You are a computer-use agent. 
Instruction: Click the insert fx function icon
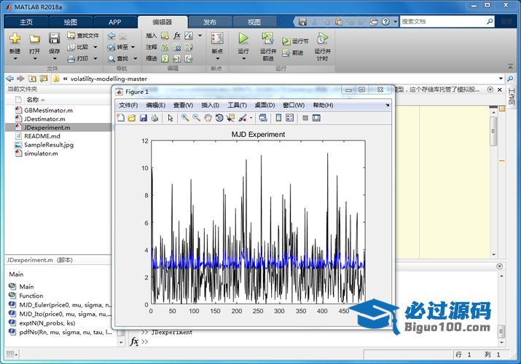click(177, 36)
